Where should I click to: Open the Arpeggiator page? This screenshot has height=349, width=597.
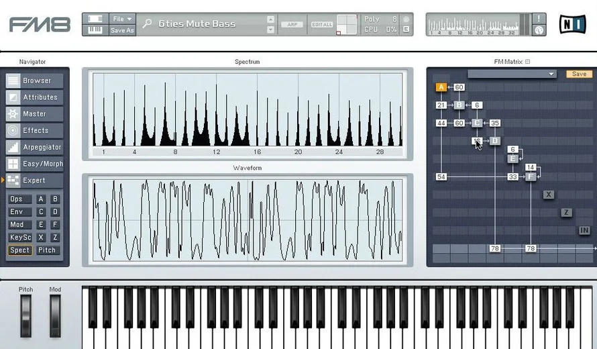(x=34, y=147)
